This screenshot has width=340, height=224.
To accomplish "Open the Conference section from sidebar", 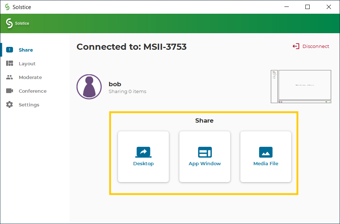I will [32, 91].
